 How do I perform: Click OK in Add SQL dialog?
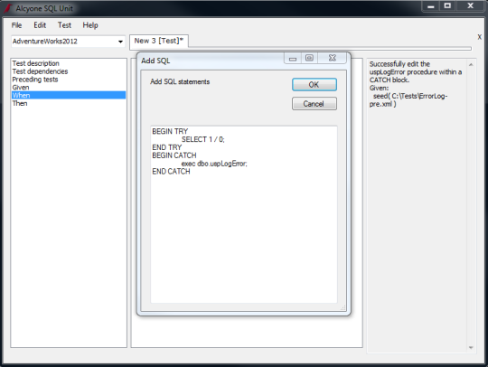(x=314, y=85)
